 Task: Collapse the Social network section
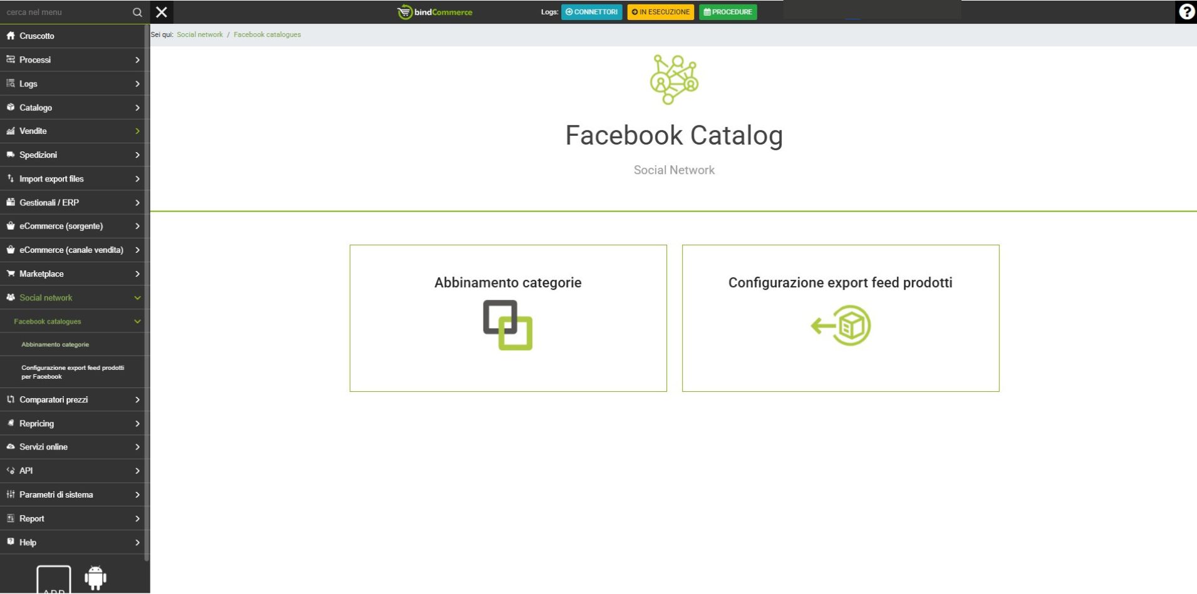pos(137,298)
